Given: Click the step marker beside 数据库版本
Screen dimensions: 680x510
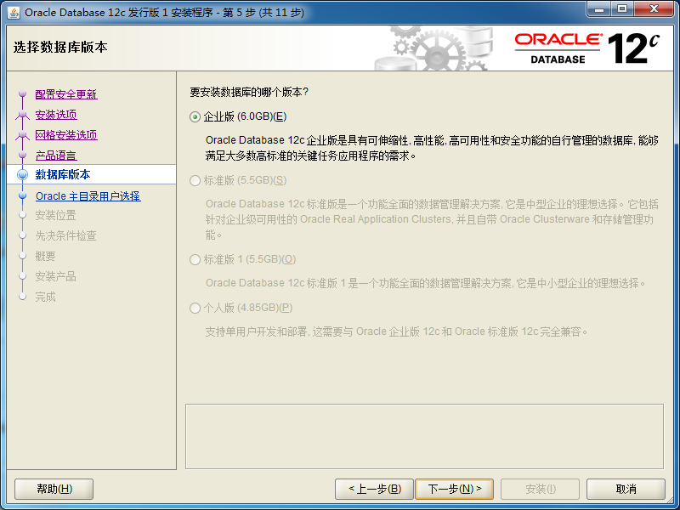Looking at the screenshot, I should (x=24, y=173).
